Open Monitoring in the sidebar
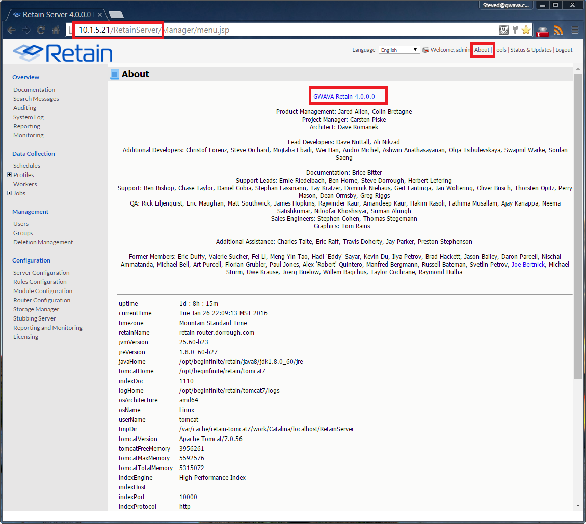The image size is (586, 524). [29, 135]
